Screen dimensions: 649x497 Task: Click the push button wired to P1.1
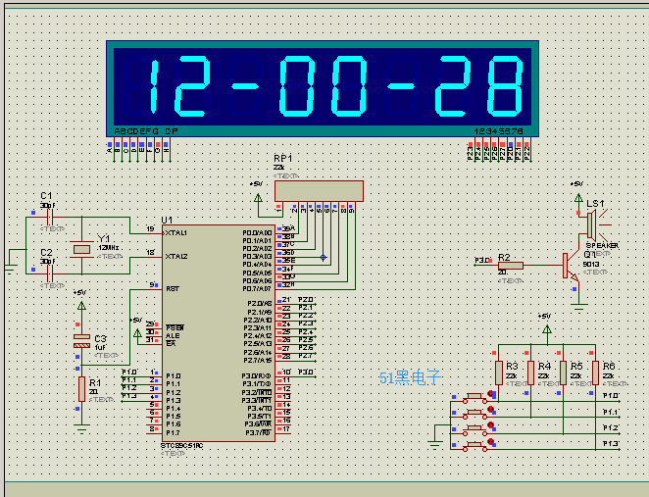click(x=474, y=415)
